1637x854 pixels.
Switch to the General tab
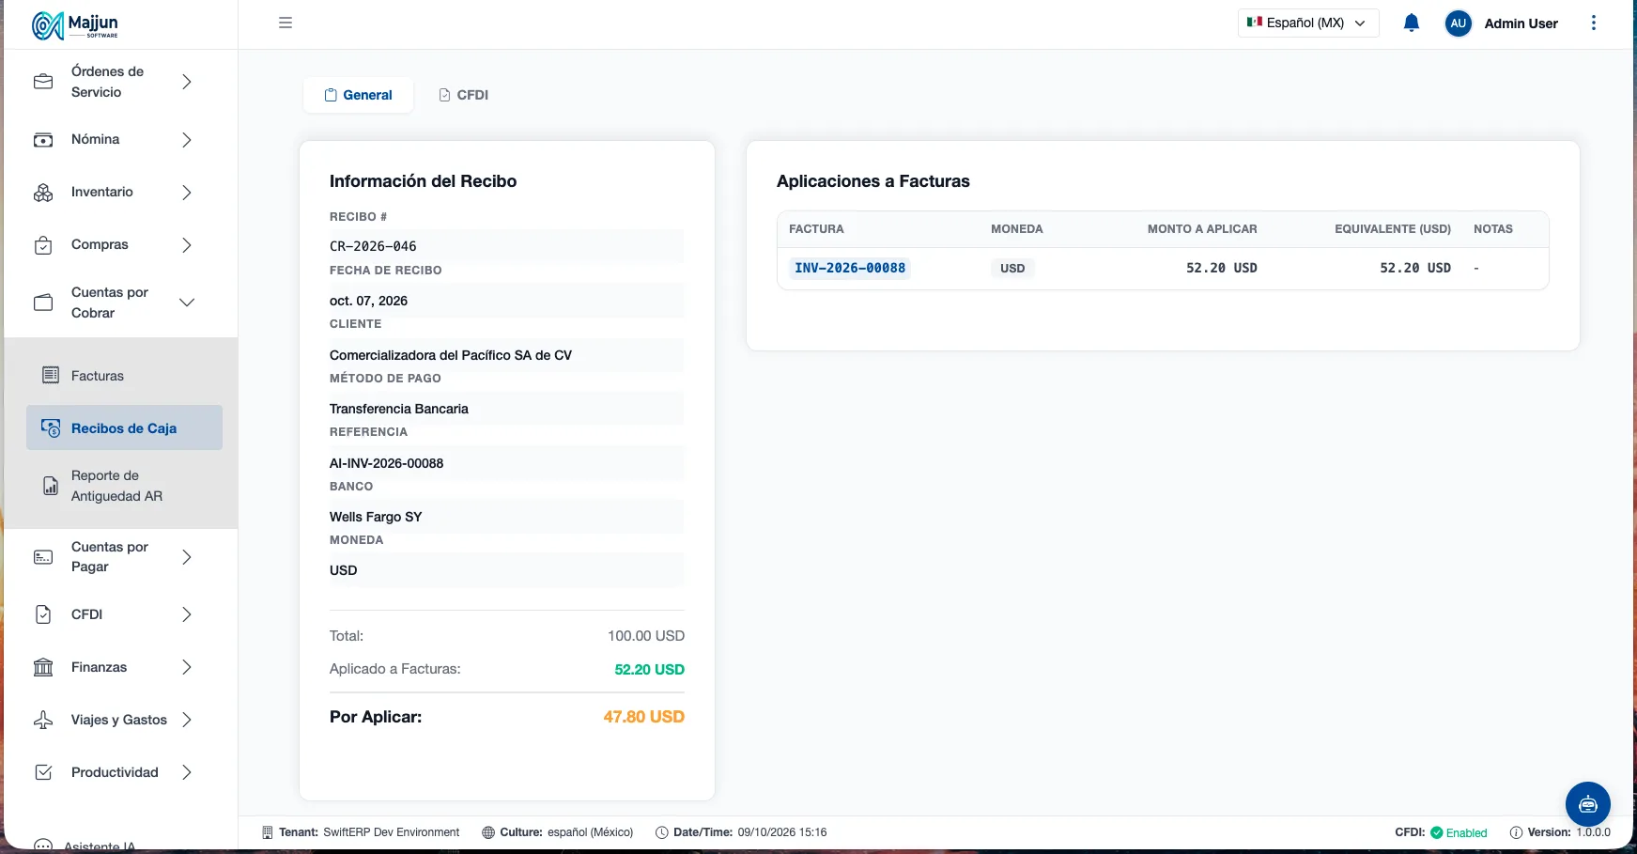tap(358, 95)
